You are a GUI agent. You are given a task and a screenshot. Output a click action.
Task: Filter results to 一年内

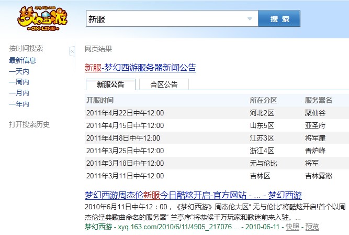coord(19,104)
